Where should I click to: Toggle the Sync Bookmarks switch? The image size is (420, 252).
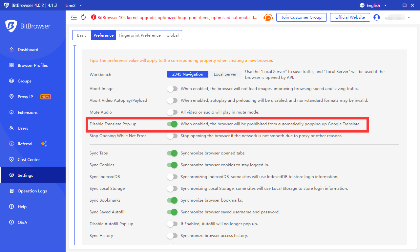point(172,200)
